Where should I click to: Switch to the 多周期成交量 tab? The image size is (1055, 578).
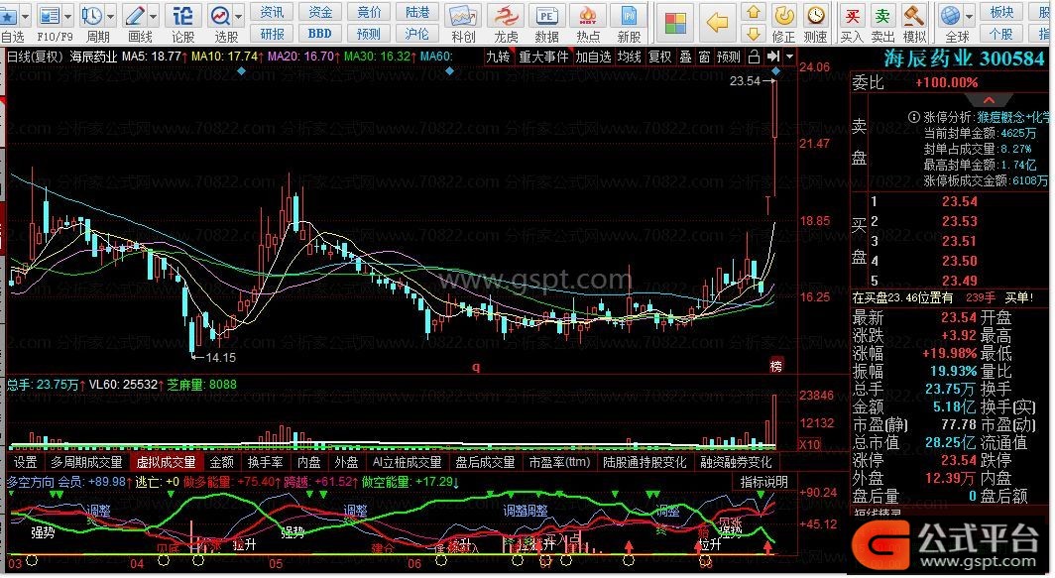point(87,462)
